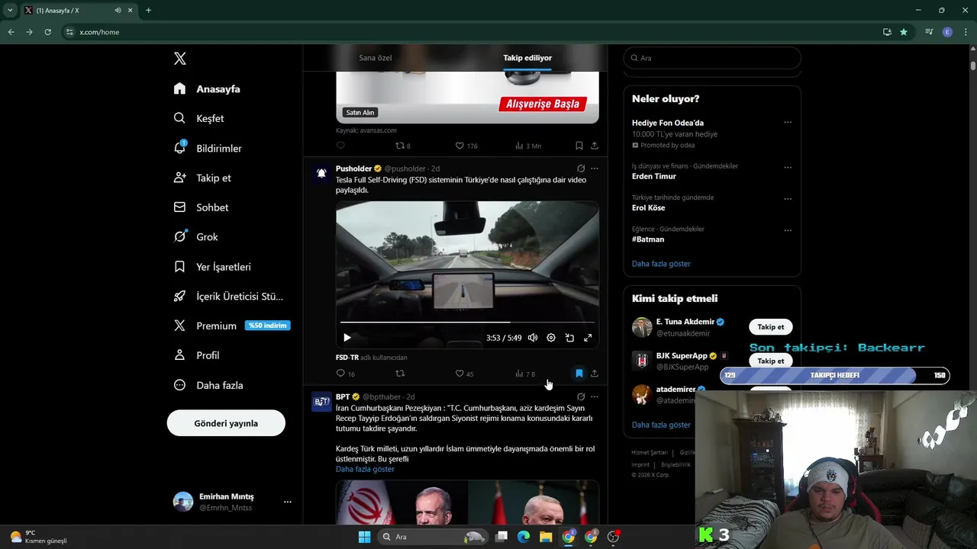Image resolution: width=977 pixels, height=549 pixels.
Task: Click Gönderi yayınla button
Action: [x=226, y=423]
